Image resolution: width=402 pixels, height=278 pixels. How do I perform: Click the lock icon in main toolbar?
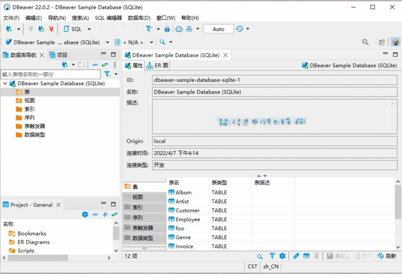(x=167, y=29)
